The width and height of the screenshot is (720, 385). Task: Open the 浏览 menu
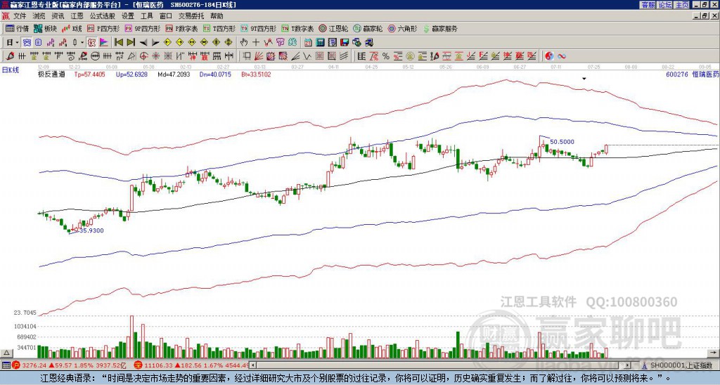click(x=39, y=16)
